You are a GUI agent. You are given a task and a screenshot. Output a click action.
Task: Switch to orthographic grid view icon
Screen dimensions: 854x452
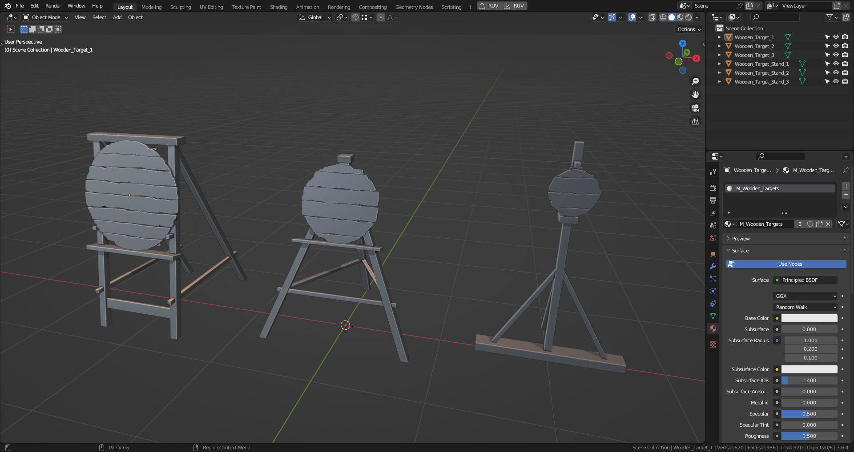(695, 121)
